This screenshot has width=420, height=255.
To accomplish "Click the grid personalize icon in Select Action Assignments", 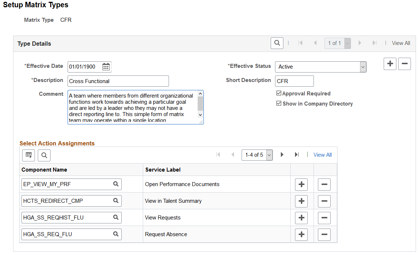I will point(28,155).
